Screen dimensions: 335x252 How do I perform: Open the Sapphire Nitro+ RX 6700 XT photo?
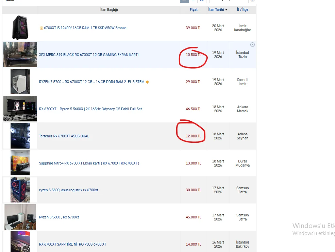20,163
